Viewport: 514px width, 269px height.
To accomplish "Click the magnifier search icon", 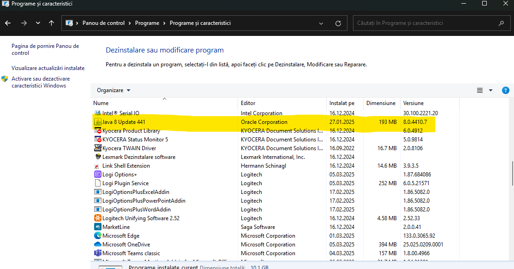I will pyautogui.click(x=501, y=23).
